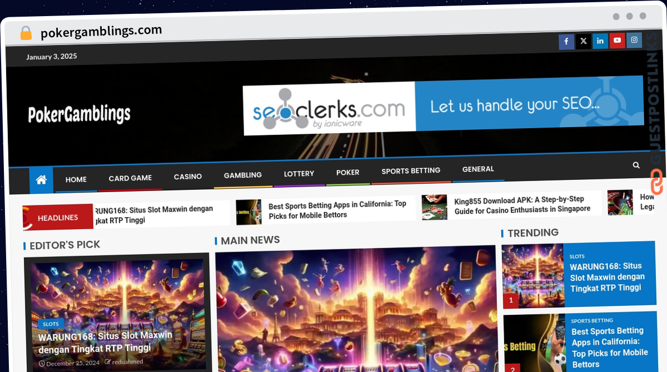The height and width of the screenshot is (372, 667).
Task: Open Editor's Pick WARUNG168 article title
Action: [x=105, y=342]
